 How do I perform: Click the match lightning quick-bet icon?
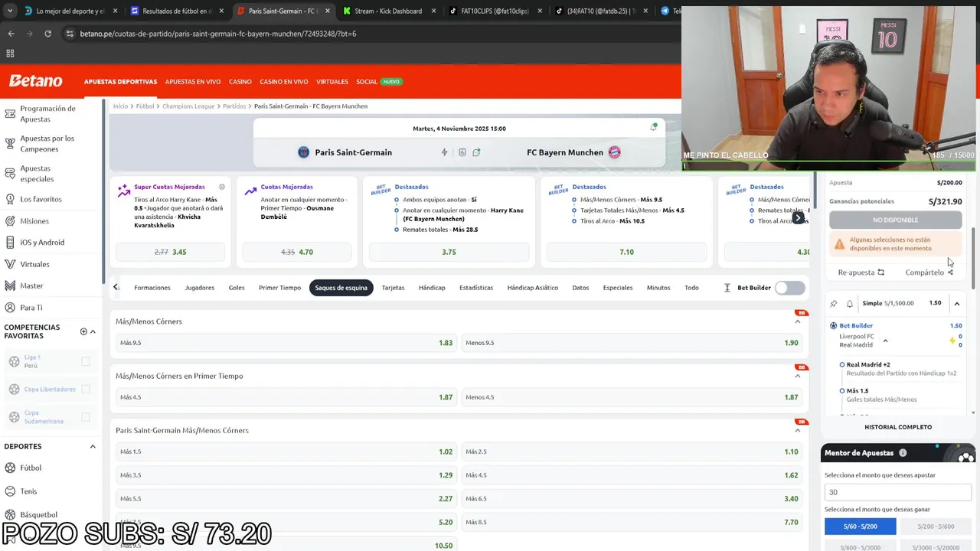click(x=444, y=152)
